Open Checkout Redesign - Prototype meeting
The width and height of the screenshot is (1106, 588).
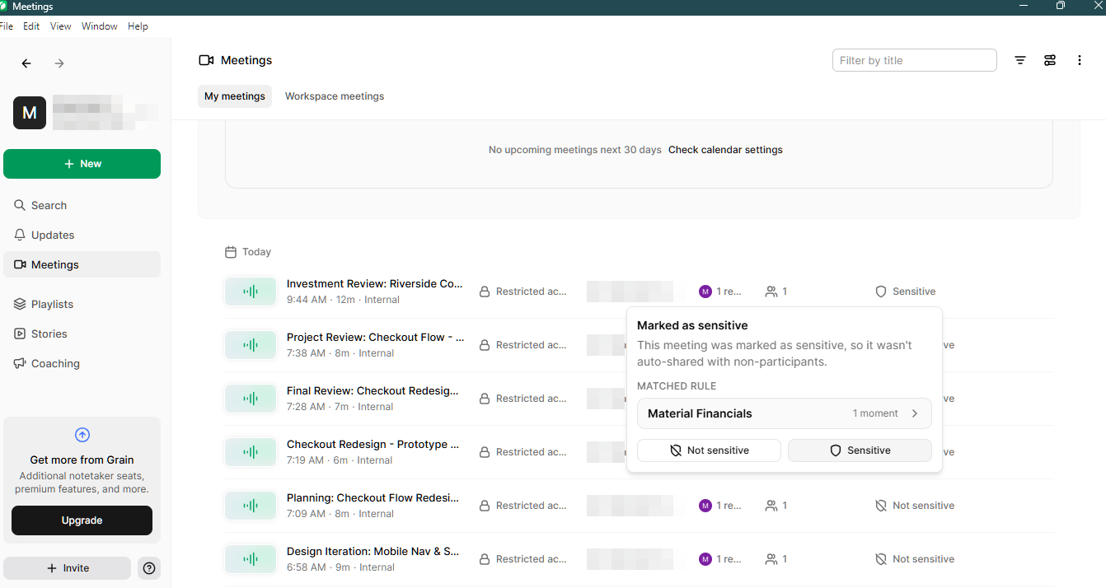[373, 444]
